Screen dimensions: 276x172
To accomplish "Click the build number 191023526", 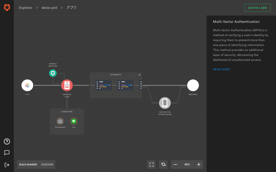I will point(47,165).
